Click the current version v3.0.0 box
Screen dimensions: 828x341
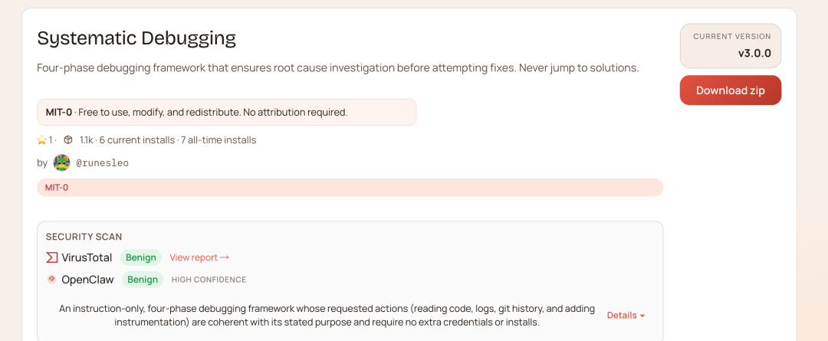[730, 46]
